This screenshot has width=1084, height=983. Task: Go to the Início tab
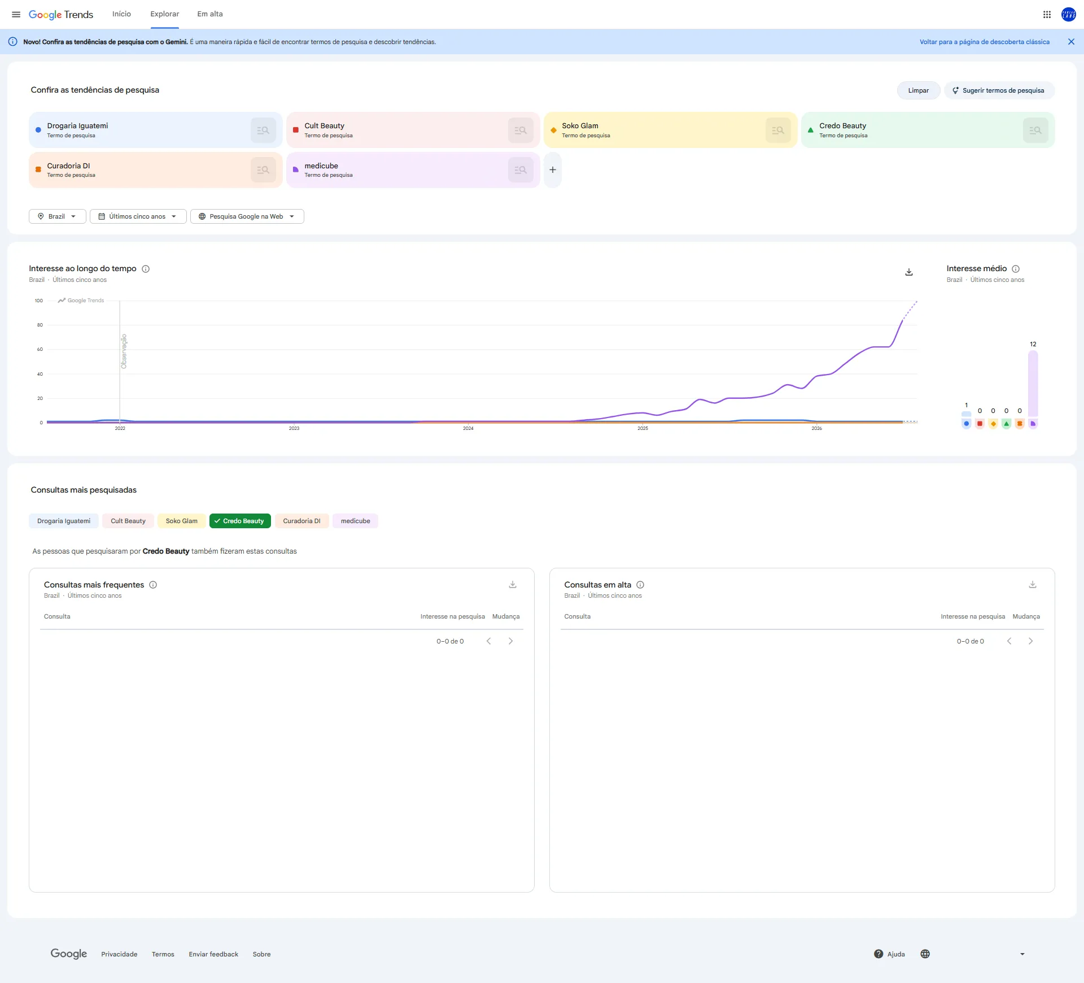tap(121, 14)
